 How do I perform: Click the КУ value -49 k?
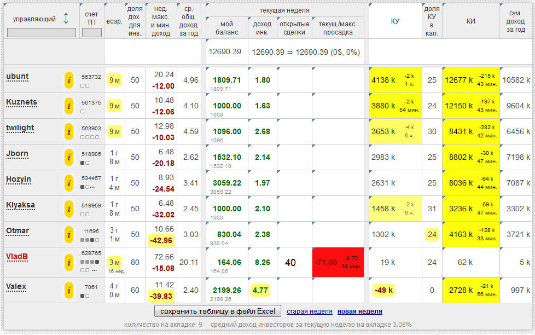pos(384,290)
